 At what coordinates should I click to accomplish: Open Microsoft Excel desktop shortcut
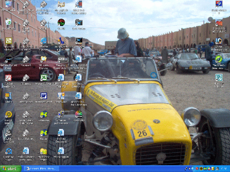coord(43,78)
